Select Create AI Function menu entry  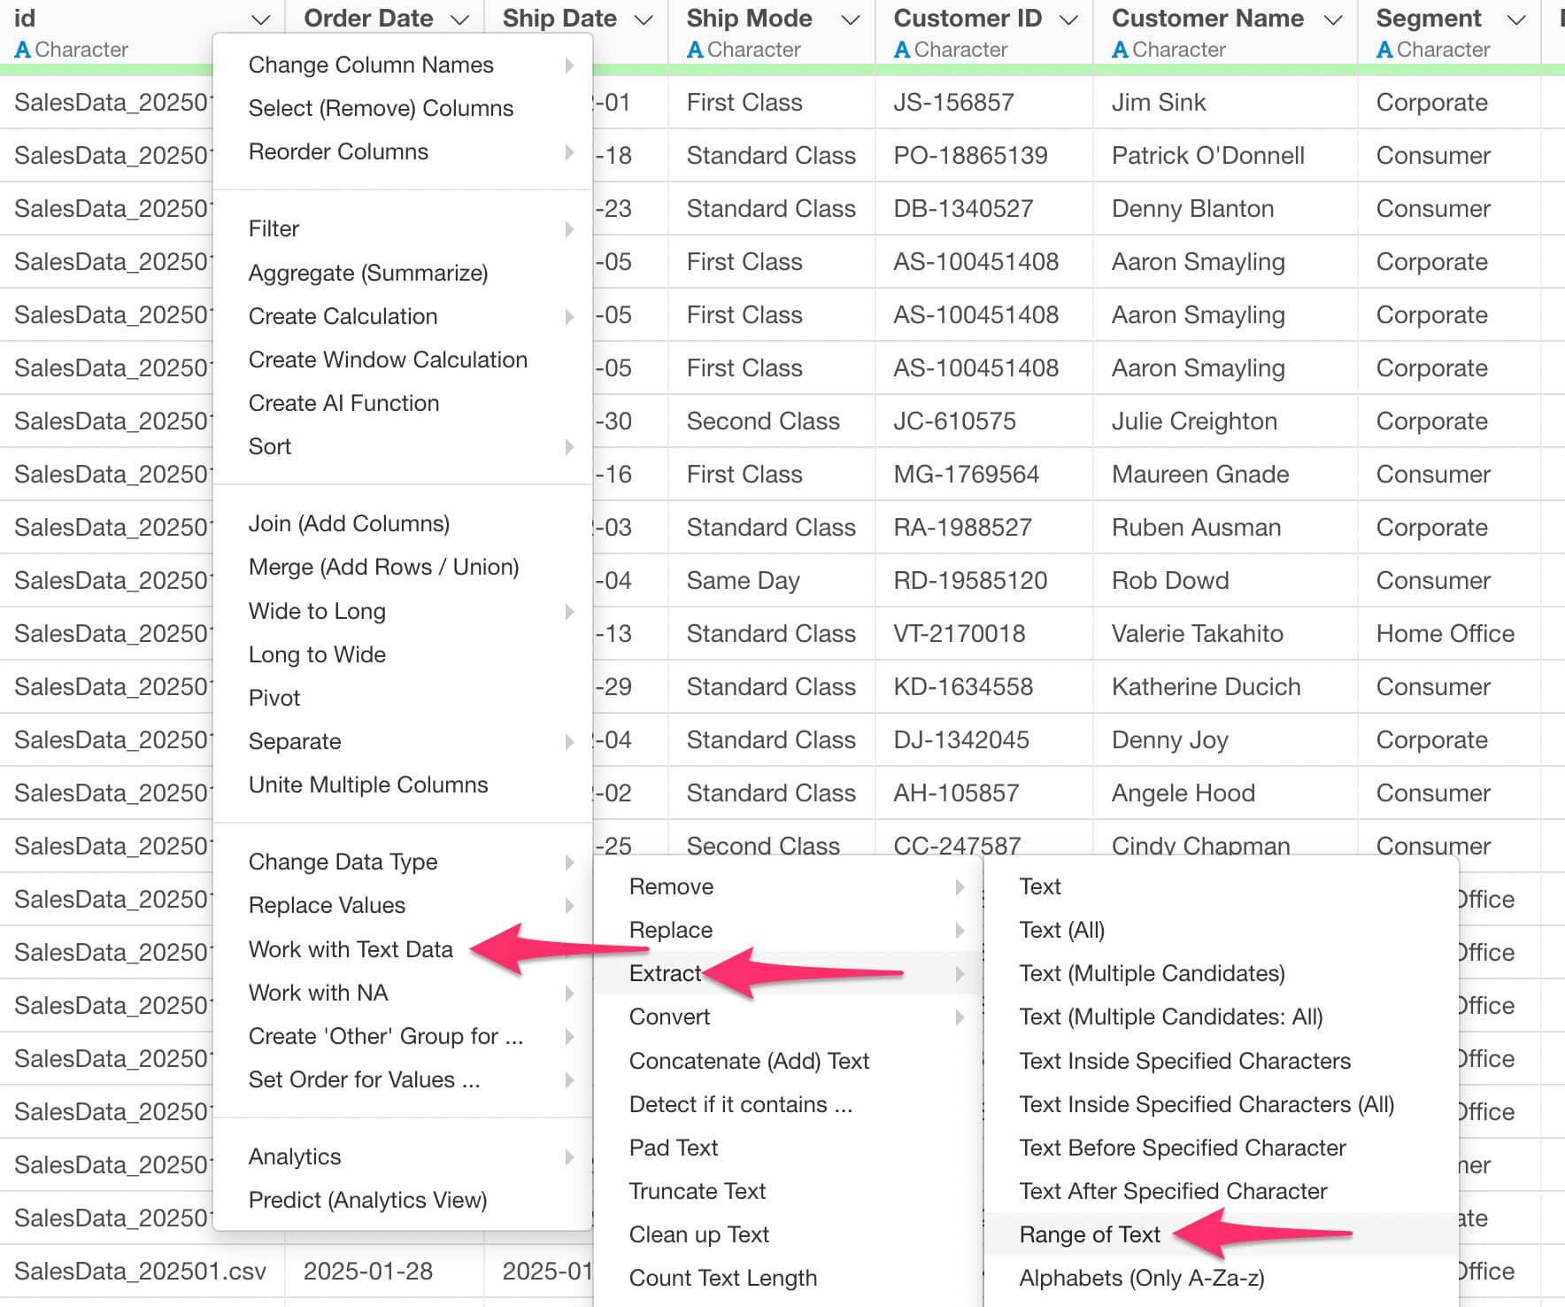[x=343, y=403]
